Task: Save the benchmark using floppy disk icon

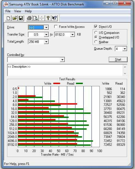Action: tap(21, 18)
